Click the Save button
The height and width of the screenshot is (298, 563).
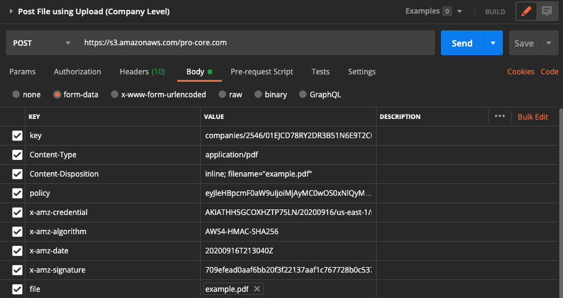[524, 43]
